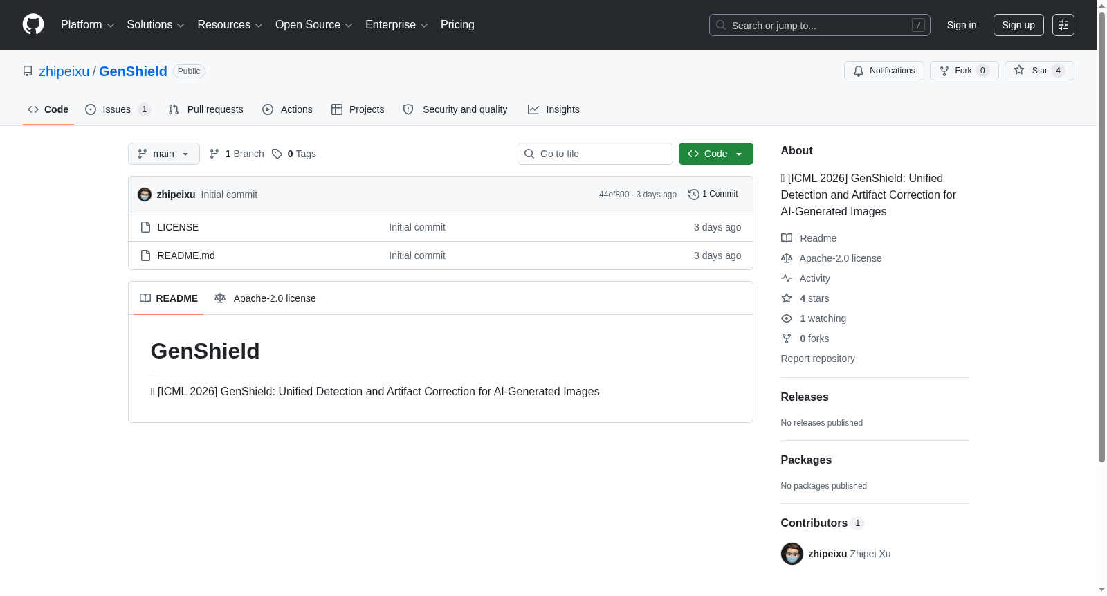1107x596 pixels.
Task: Switch to the Code tab
Action: 48,109
